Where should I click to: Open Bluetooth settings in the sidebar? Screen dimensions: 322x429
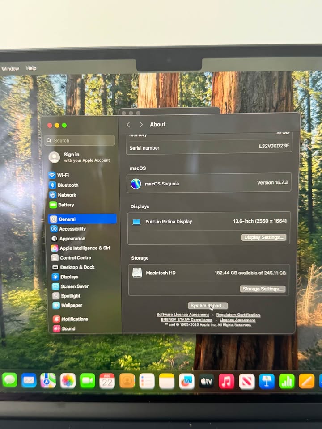[x=64, y=185]
